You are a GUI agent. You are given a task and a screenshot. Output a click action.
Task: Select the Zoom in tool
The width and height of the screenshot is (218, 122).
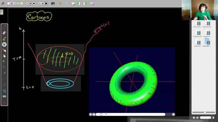[x=4, y=62]
